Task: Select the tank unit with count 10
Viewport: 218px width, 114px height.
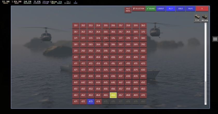Action: coord(205,18)
